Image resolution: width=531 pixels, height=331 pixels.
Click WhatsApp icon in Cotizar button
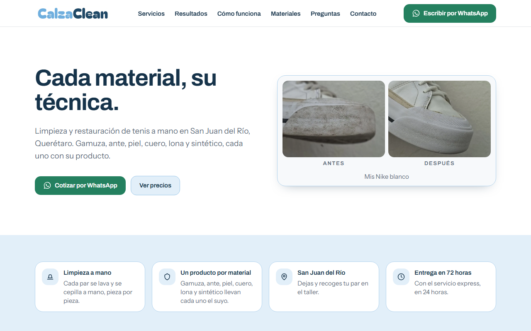pyautogui.click(x=47, y=185)
